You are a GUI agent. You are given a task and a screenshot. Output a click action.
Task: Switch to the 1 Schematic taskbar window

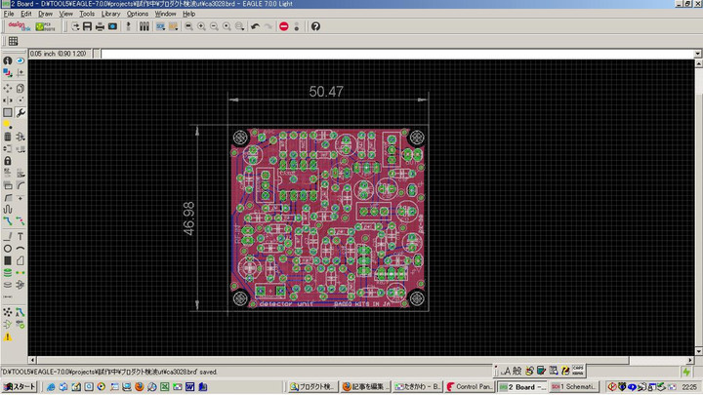tap(574, 387)
